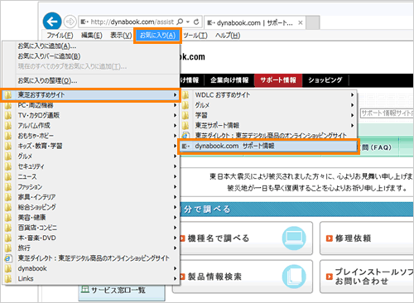
Task: Click the 機種名で調べる link
Action: (218, 238)
